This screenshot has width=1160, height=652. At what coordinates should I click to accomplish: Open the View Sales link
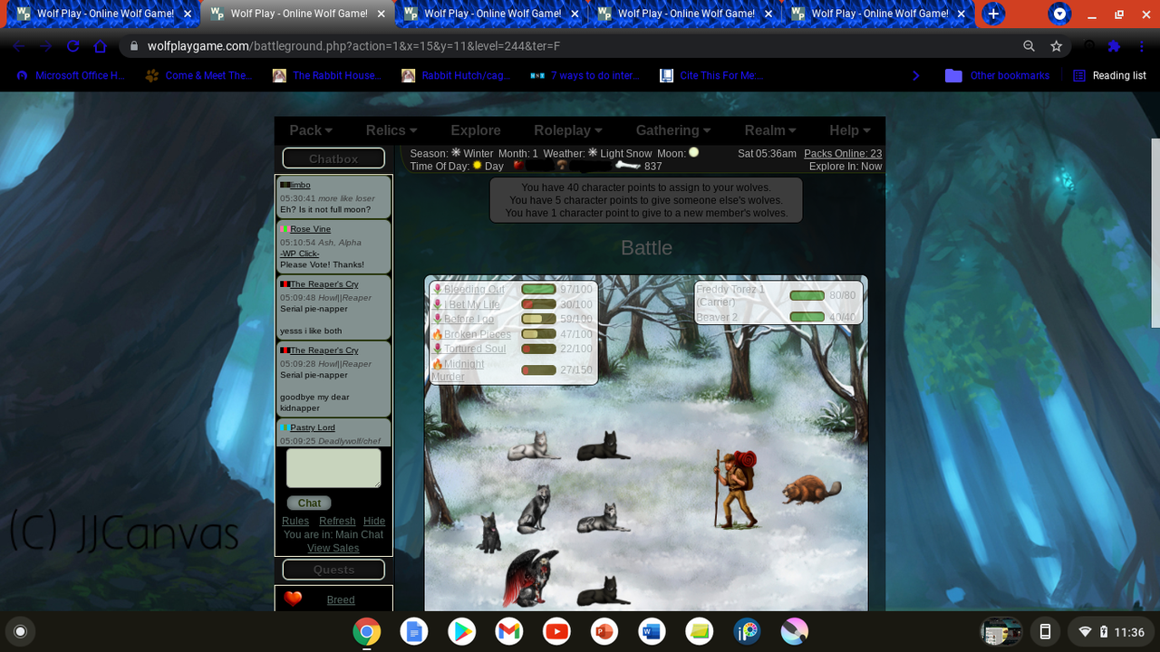(x=333, y=549)
